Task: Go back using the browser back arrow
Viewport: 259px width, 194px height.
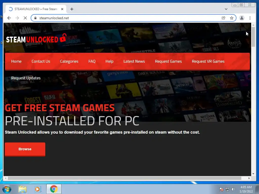Action: (x=9, y=18)
